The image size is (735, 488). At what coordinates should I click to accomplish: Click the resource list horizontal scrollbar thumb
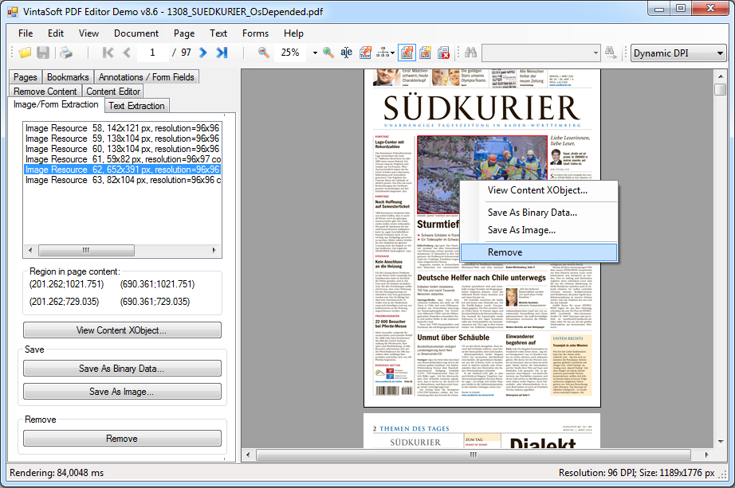(x=86, y=250)
